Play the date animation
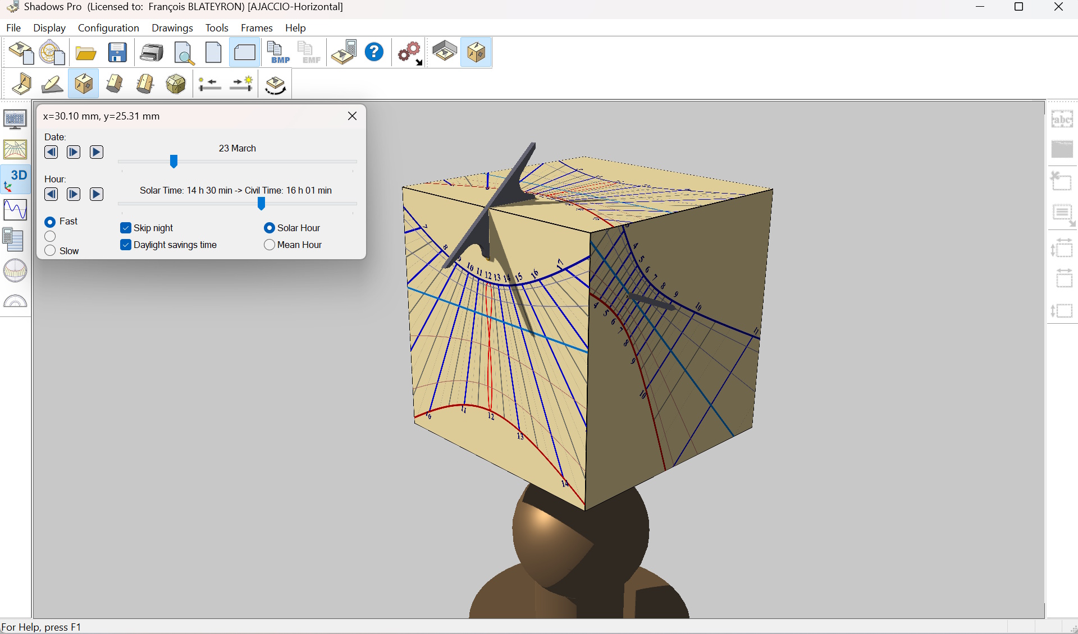1078x634 pixels. tap(97, 152)
